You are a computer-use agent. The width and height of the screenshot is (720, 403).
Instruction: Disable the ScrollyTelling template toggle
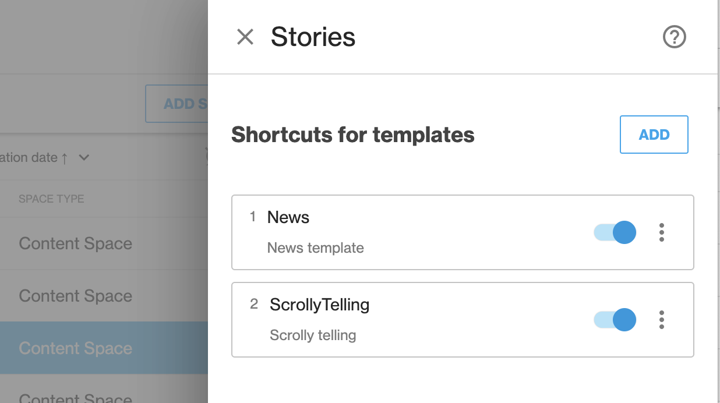click(615, 320)
